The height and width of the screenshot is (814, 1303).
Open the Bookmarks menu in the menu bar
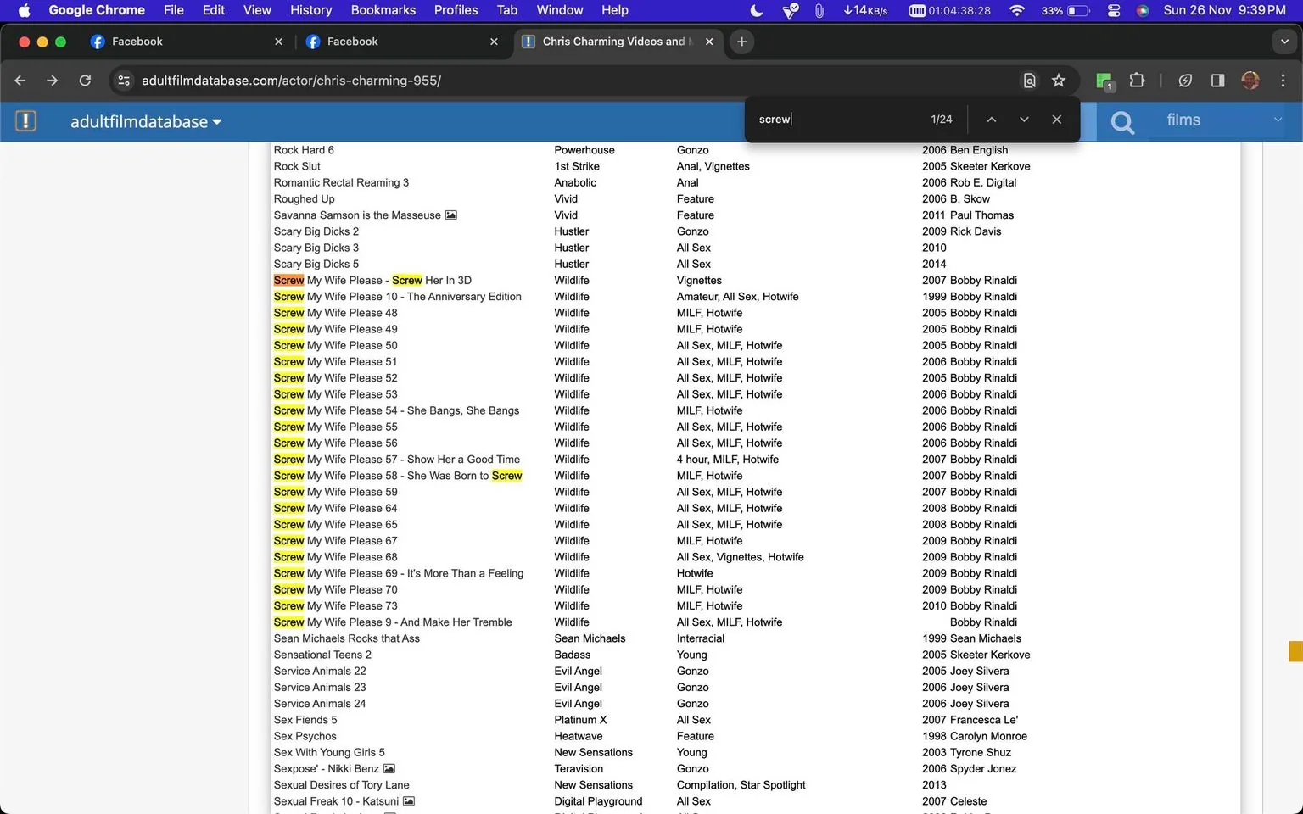pos(383,10)
